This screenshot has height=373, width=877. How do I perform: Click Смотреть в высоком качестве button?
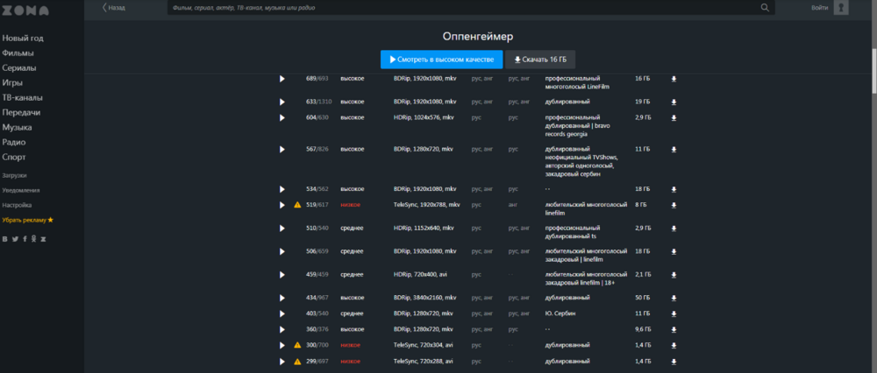(x=442, y=60)
